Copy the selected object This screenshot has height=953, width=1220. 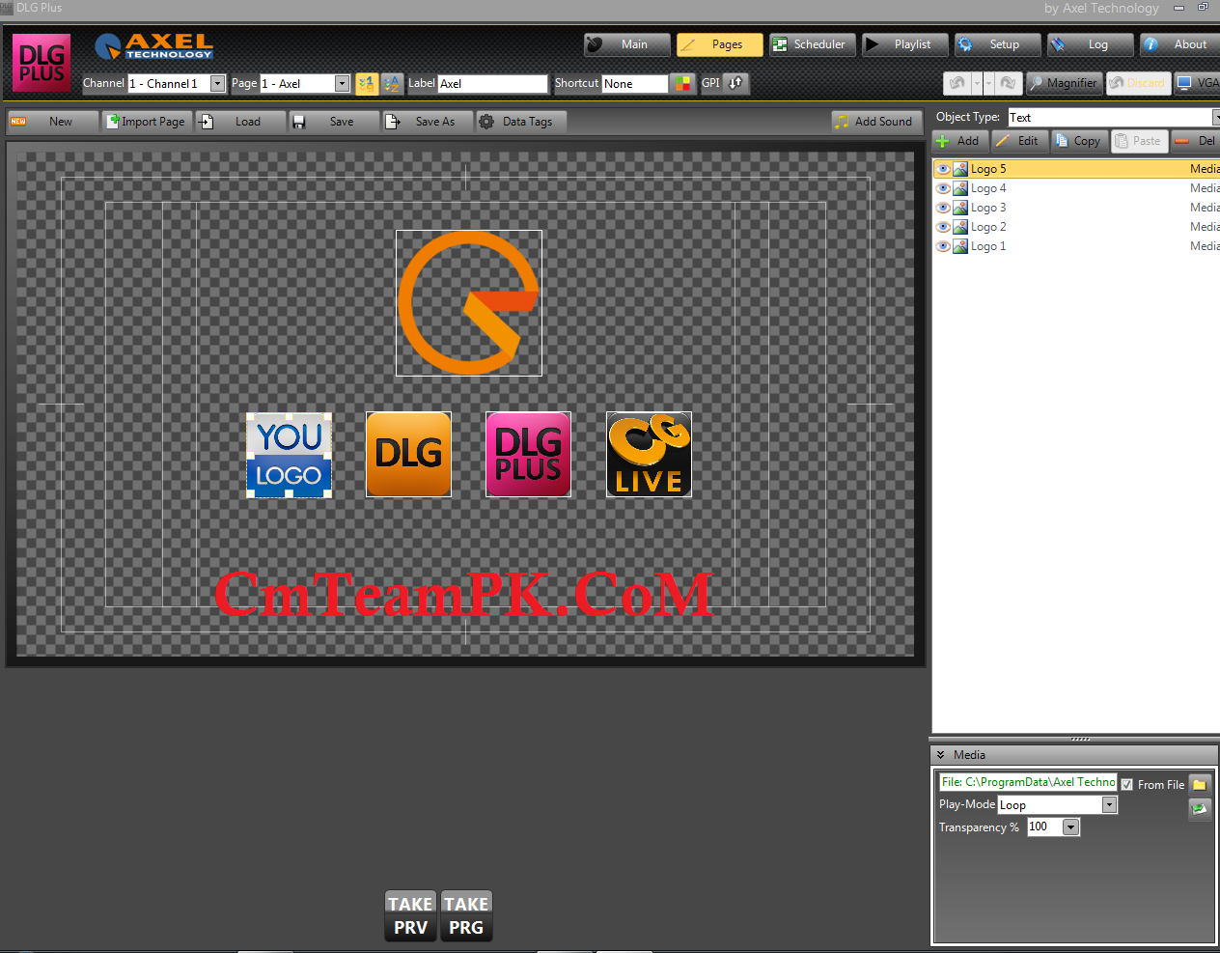tap(1078, 141)
